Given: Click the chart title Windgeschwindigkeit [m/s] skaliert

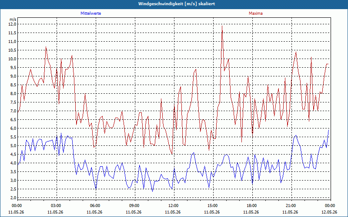Looking at the screenshot, I should (177, 4).
